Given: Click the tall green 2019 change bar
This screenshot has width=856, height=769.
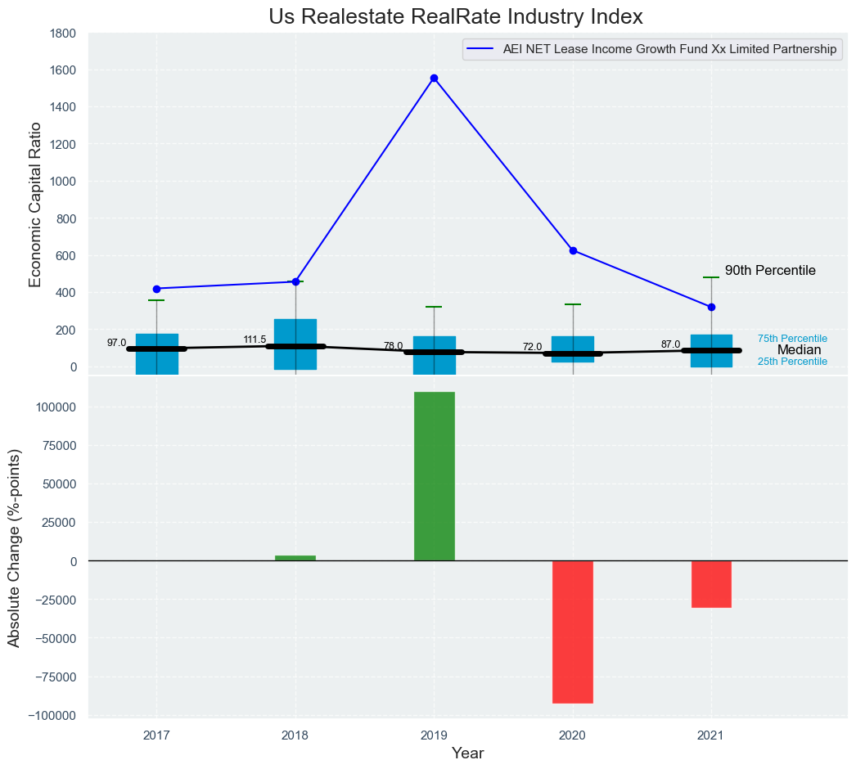Looking at the screenshot, I should (434, 476).
